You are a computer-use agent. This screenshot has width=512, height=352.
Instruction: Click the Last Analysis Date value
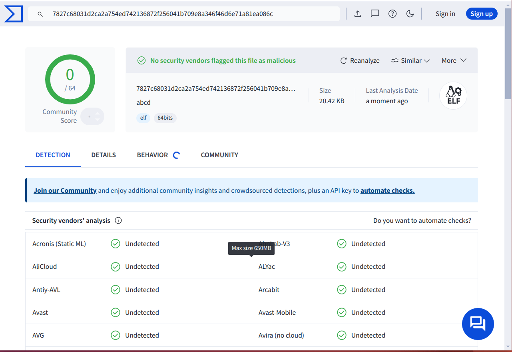(387, 101)
